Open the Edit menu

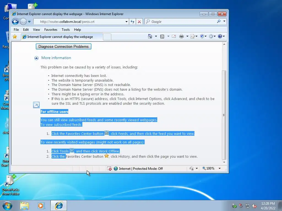[26, 30]
